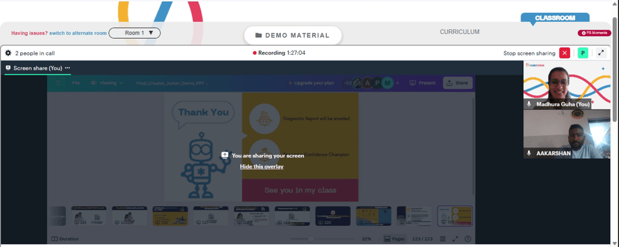Select slide thumbnail 114
This screenshot has height=247, width=619.
tap(89, 216)
